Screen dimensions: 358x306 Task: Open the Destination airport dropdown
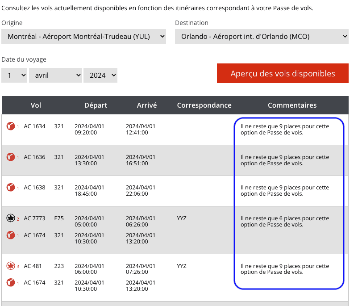pos(262,37)
